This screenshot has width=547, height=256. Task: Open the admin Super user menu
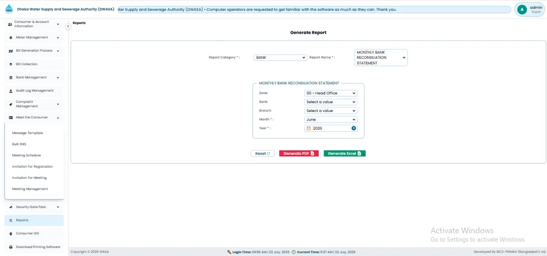click(530, 9)
